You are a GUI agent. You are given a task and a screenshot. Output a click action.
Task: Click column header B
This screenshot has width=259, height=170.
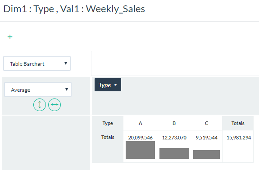coord(174,123)
